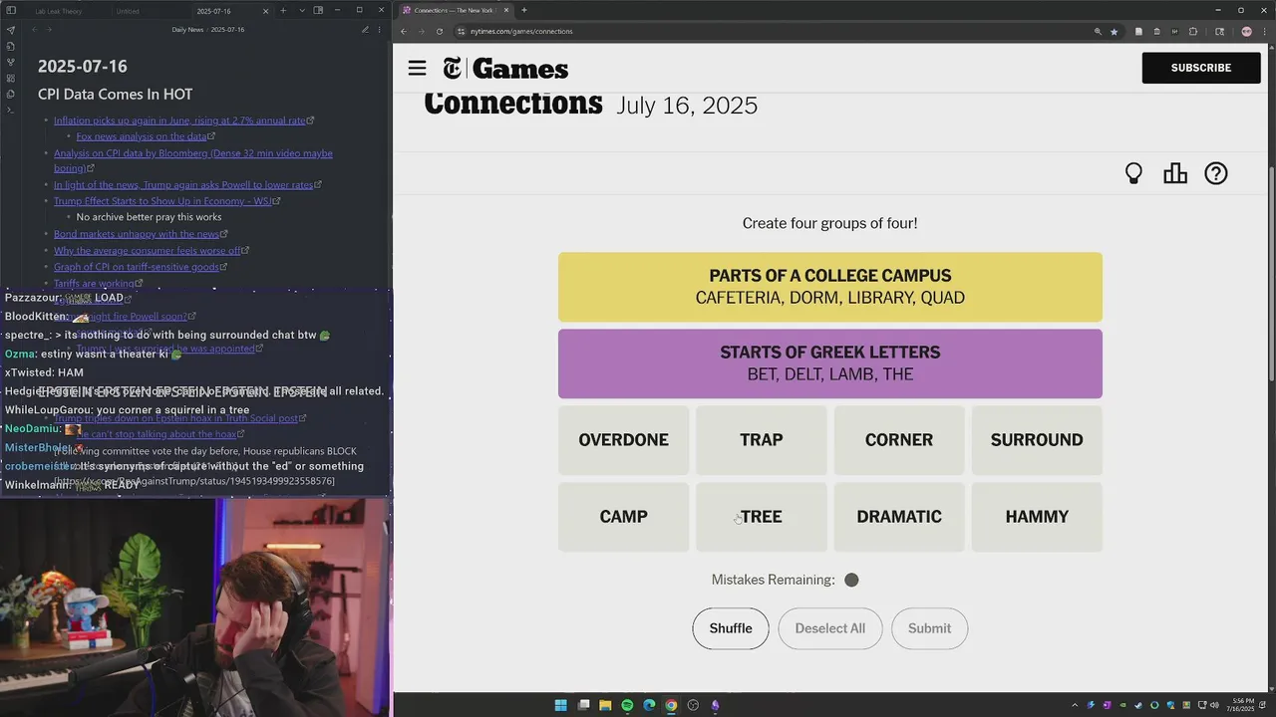The image size is (1276, 717).
Task: Click the copy/templates icon in Obsidian ribbon
Action: [11, 94]
